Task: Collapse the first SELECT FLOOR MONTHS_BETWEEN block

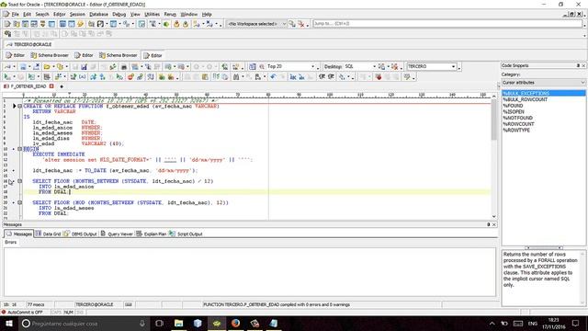Action: tap(20, 181)
